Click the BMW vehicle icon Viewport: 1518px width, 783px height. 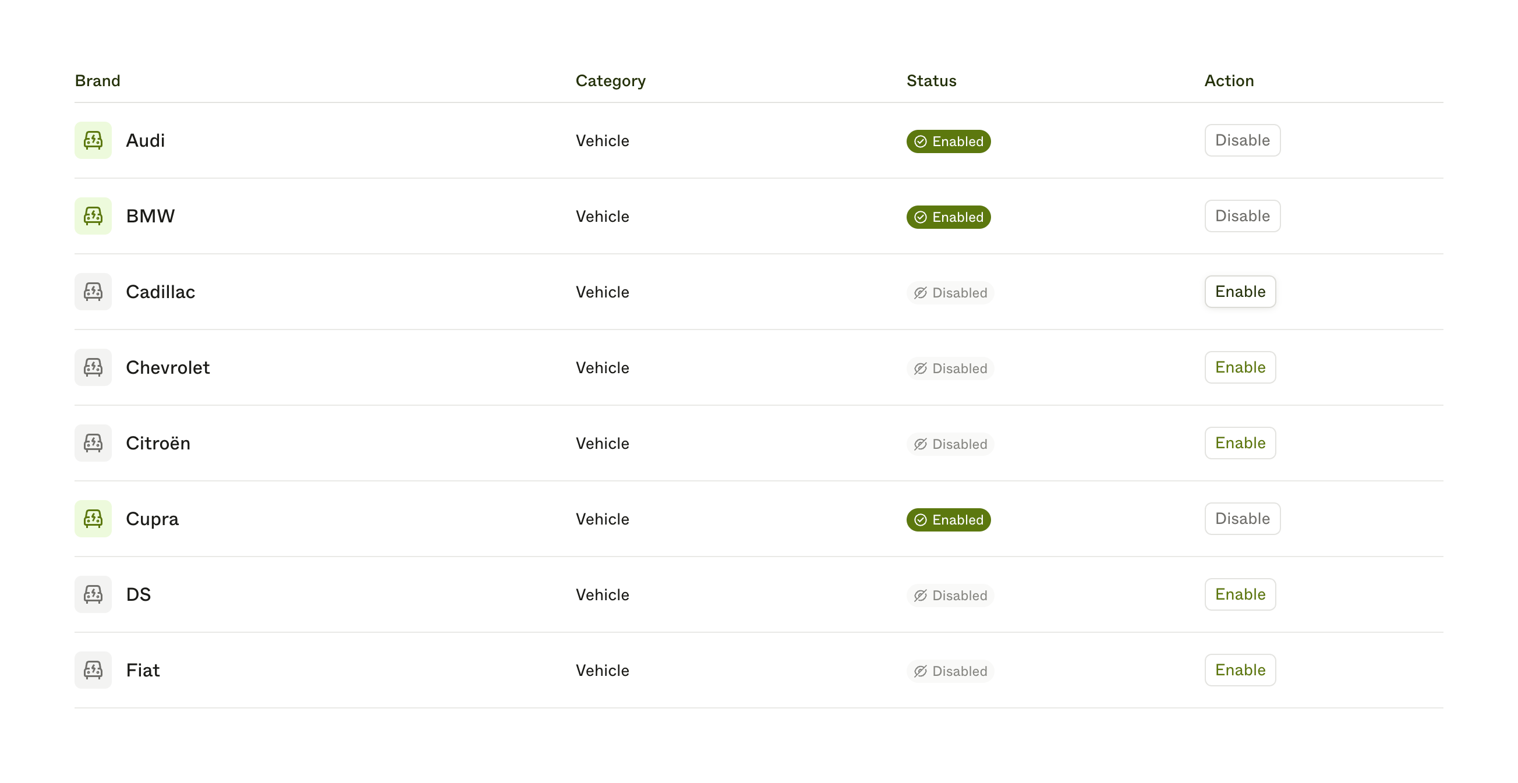coord(93,216)
